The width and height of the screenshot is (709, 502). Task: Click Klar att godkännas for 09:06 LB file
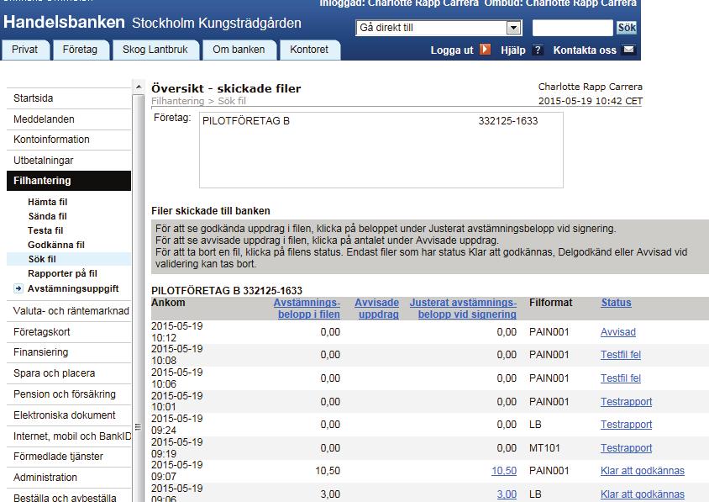(643, 494)
